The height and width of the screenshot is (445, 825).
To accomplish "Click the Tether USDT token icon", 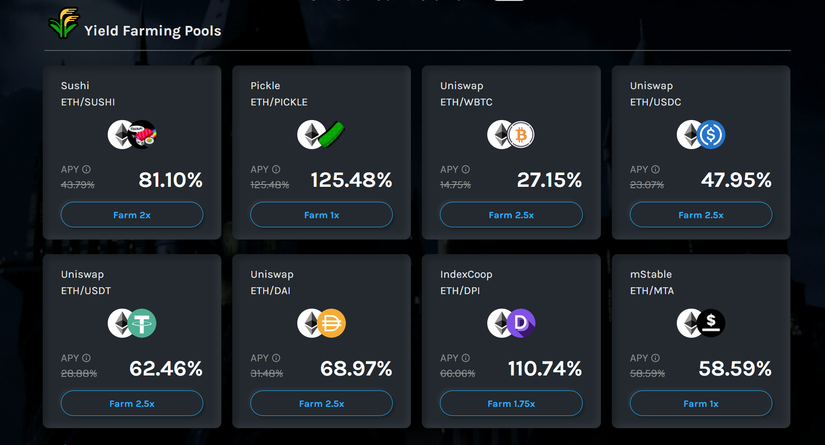I will 142,323.
